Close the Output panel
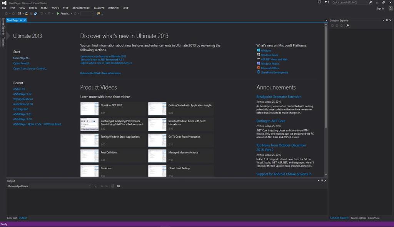Screen dimensions: 394x227 click(326, 181)
